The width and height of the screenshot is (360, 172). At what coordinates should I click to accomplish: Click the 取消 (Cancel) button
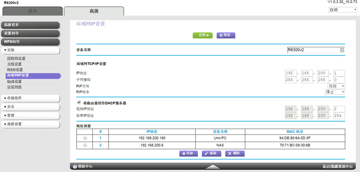click(x=226, y=35)
